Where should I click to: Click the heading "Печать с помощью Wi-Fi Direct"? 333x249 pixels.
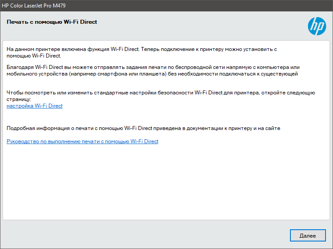[x=52, y=22]
